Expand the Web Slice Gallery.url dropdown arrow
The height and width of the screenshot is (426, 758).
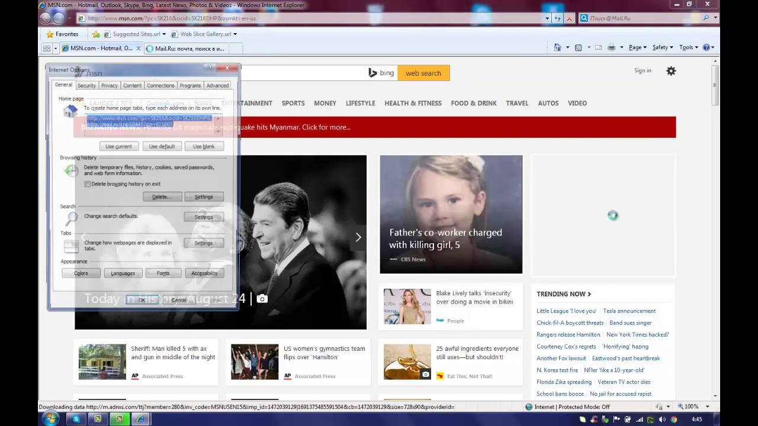[235, 34]
